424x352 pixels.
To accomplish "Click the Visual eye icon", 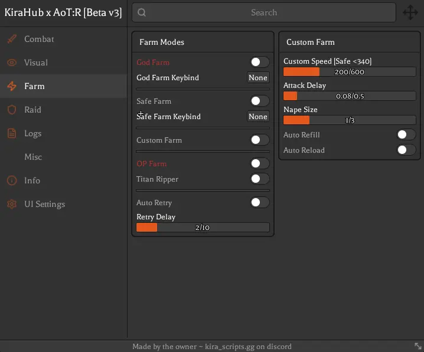I will tap(12, 62).
